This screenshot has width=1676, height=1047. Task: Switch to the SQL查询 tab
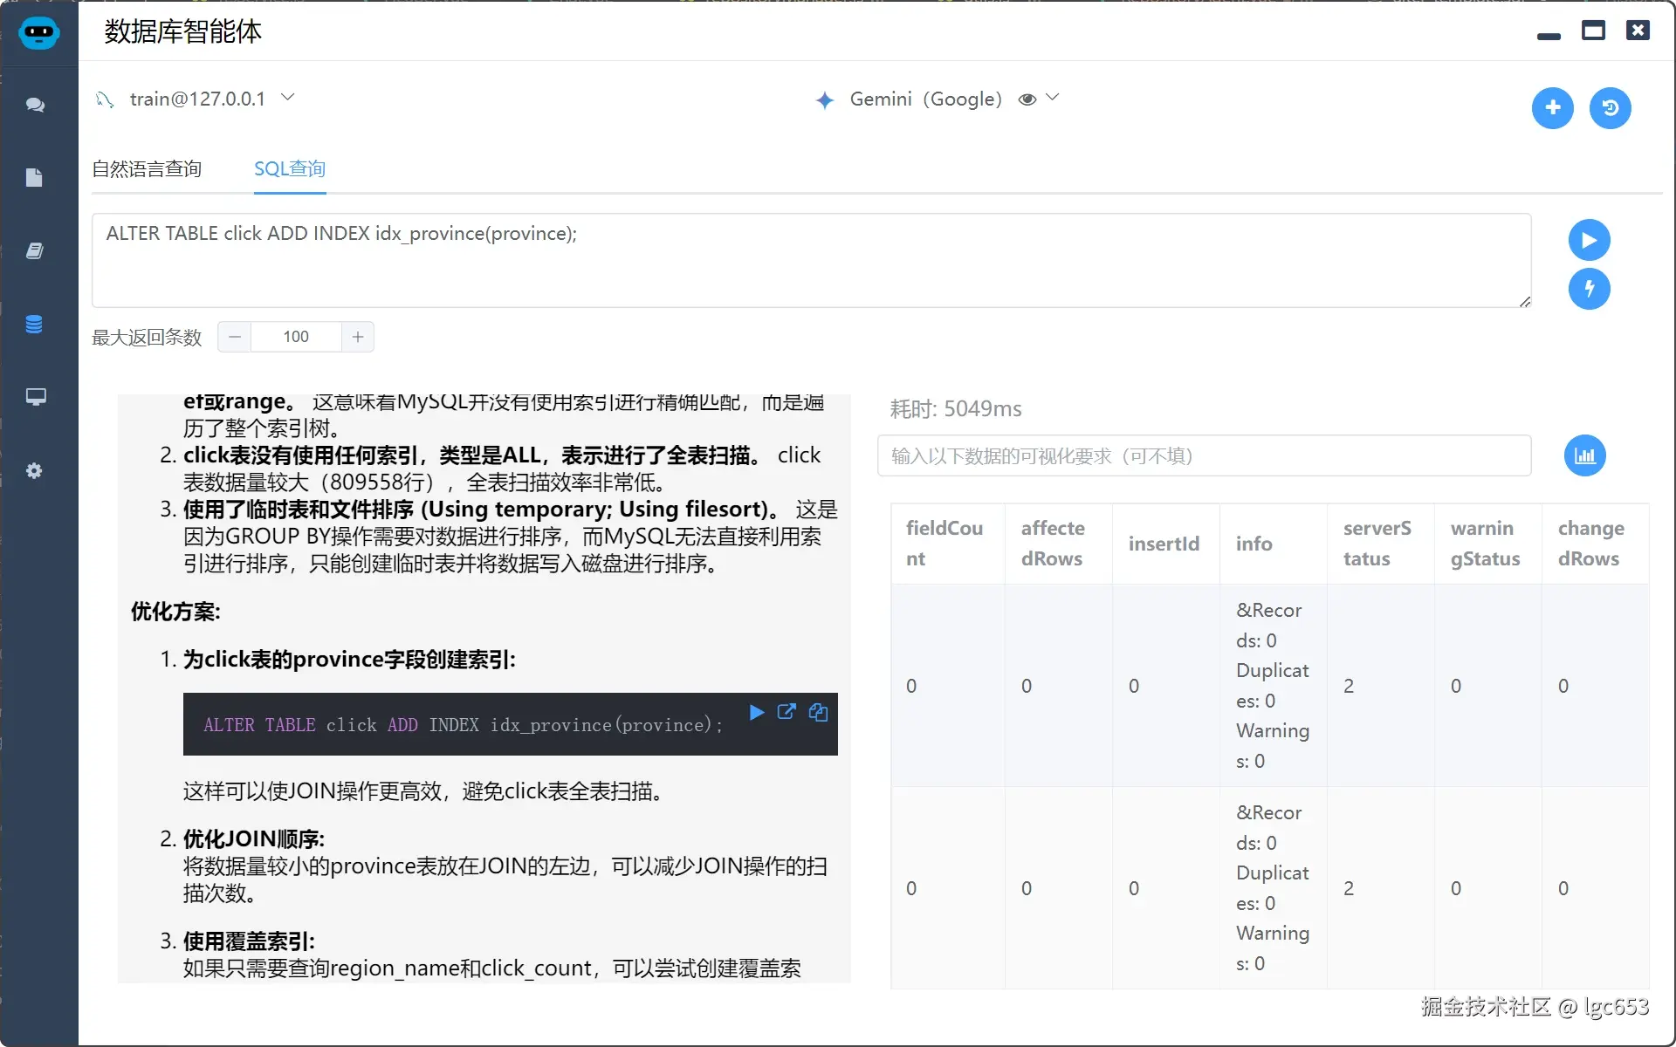[x=289, y=169]
